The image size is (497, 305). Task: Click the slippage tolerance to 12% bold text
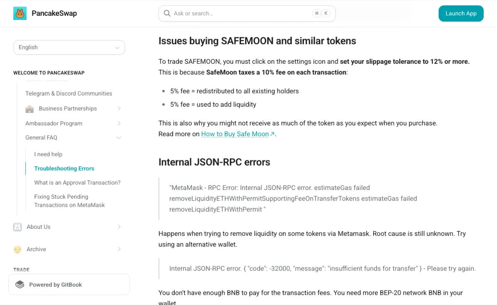[405, 62]
